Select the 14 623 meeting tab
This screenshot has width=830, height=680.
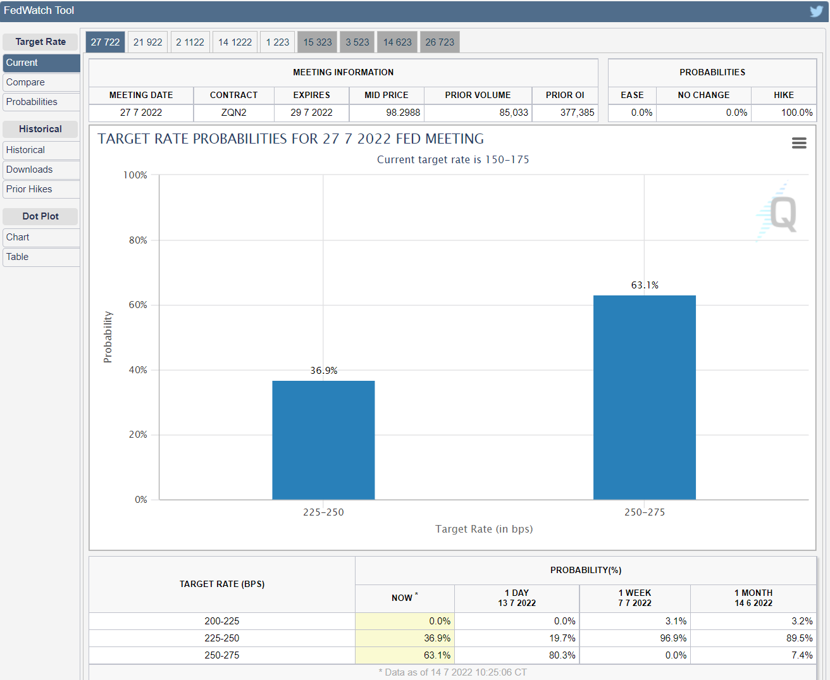(x=397, y=42)
